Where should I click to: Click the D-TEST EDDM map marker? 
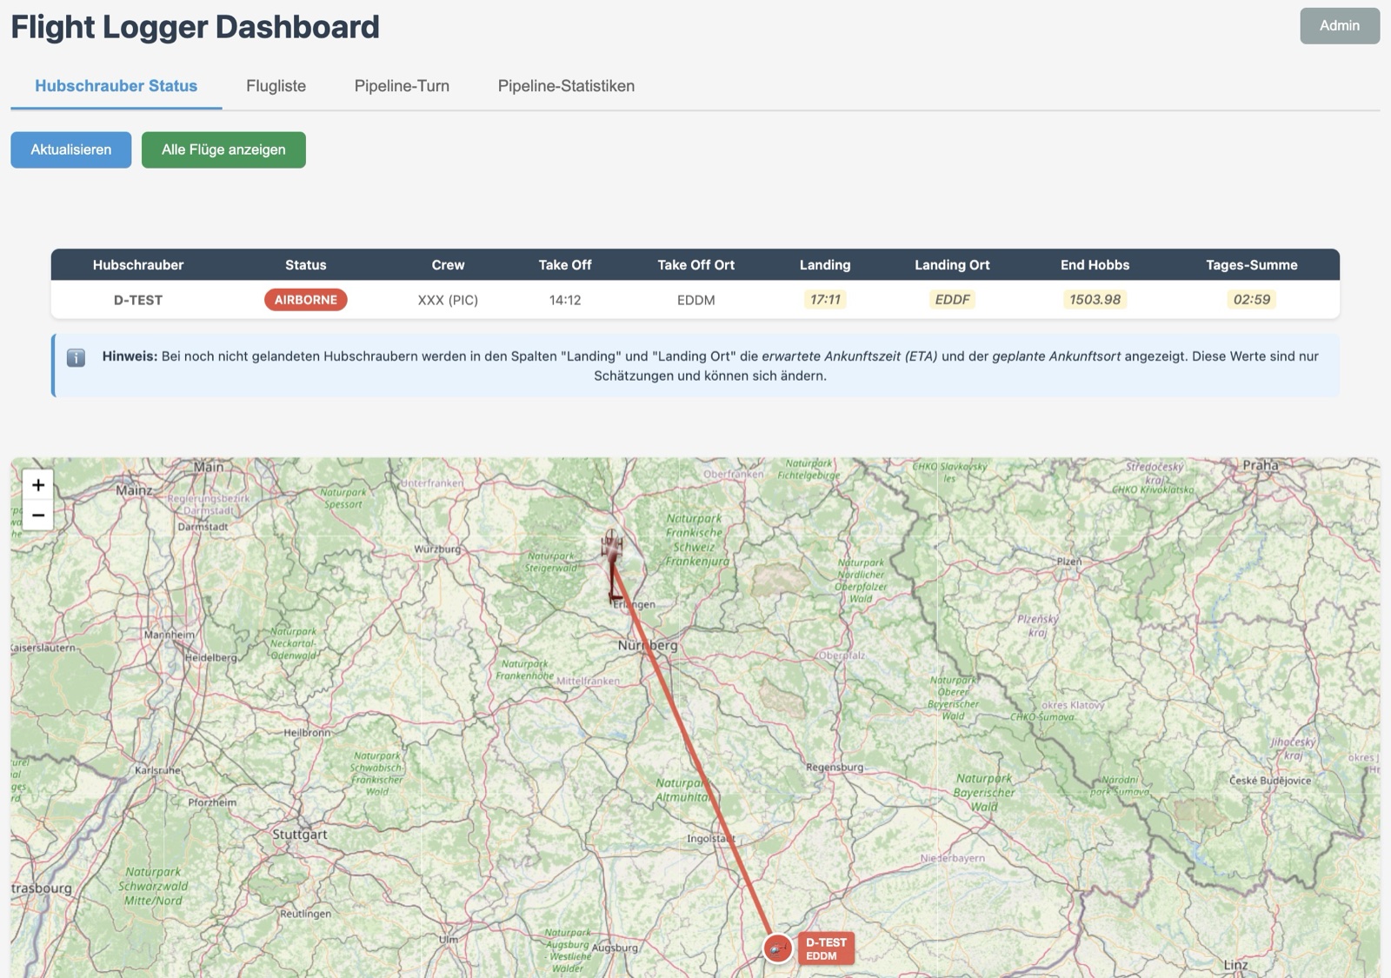(x=824, y=948)
